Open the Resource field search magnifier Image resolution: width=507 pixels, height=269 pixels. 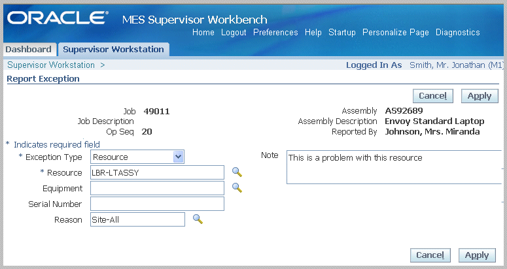coord(237,172)
